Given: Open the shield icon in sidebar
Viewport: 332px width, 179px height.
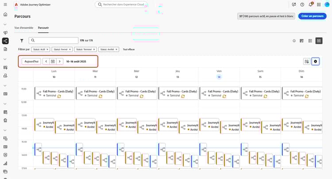Looking at the screenshot, I should (5, 155).
